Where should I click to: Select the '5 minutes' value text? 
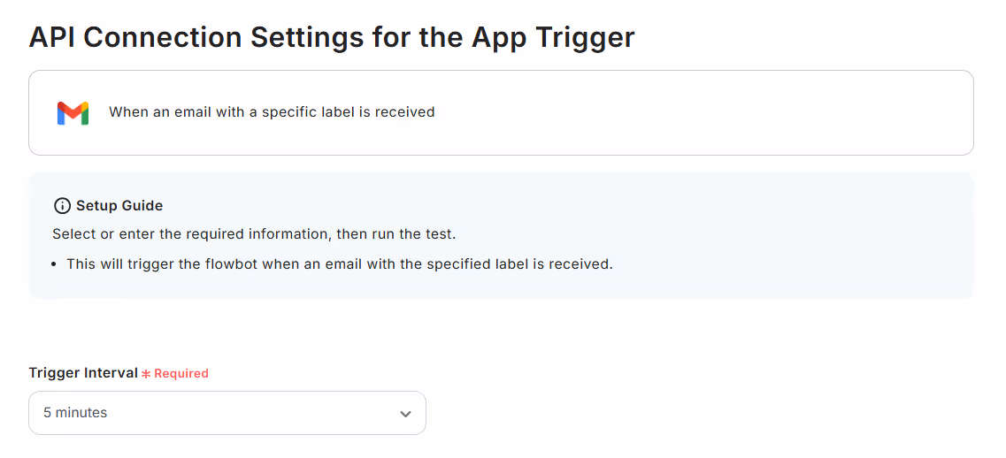pos(75,413)
